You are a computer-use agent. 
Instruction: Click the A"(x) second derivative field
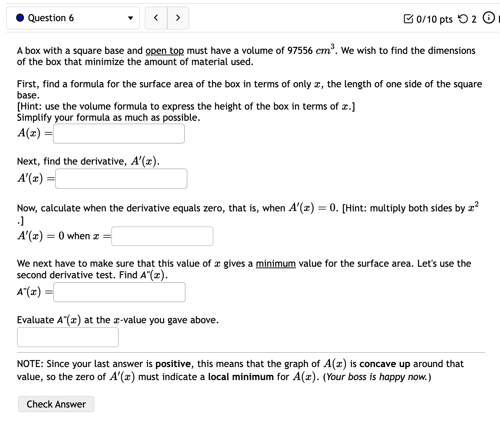(119, 292)
